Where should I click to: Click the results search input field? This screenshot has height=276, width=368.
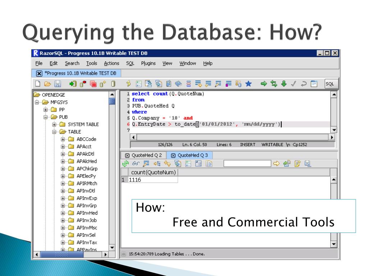click(247, 164)
